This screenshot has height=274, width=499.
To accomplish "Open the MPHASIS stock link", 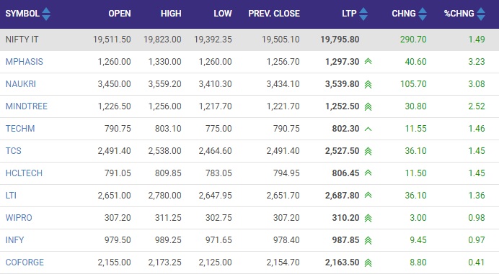I will (25, 62).
